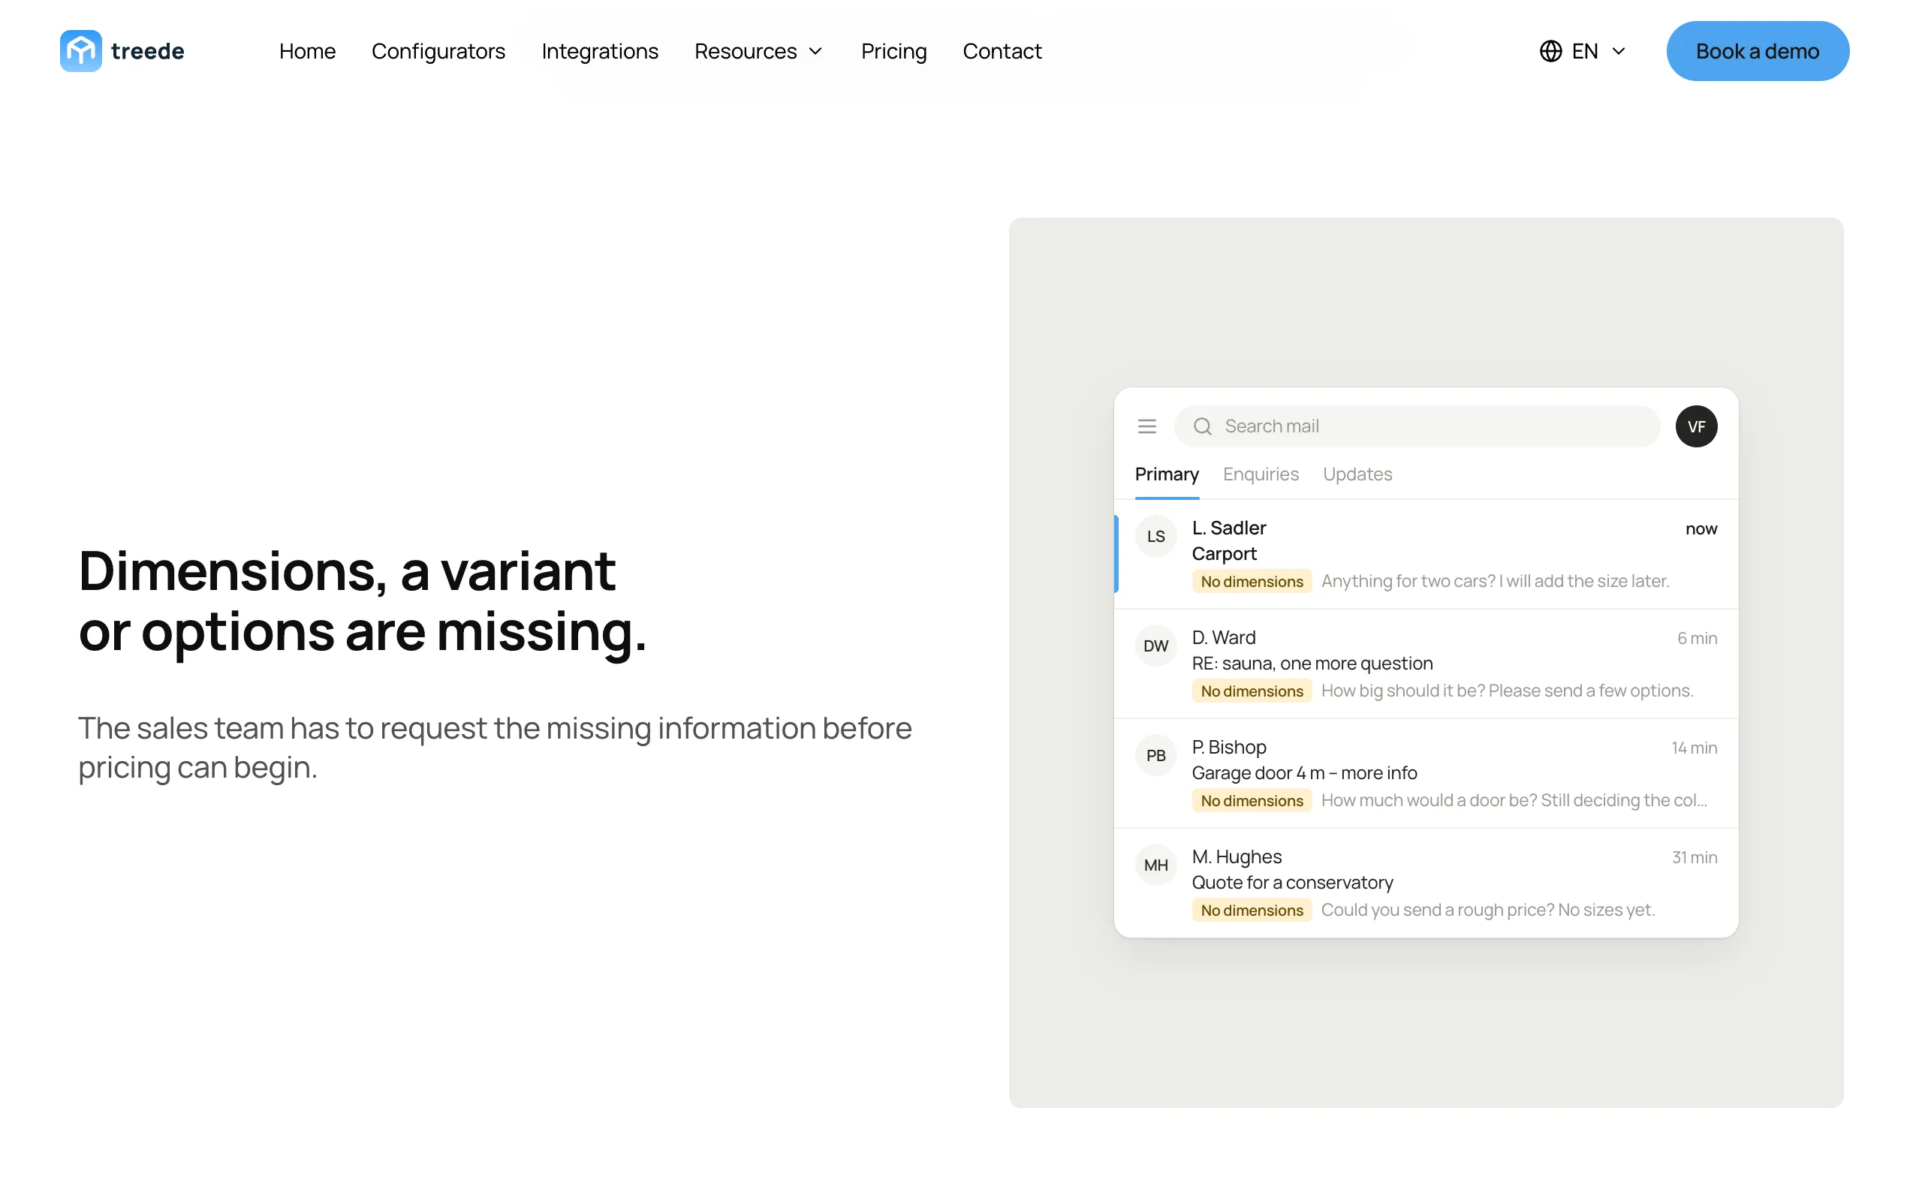Open 'RE: sauna, one more question' email
The width and height of the screenshot is (1922, 1201).
[x=1312, y=664]
